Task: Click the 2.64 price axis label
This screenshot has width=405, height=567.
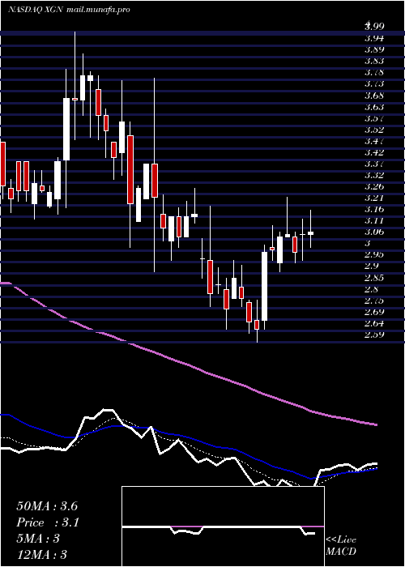Action: pos(374,323)
